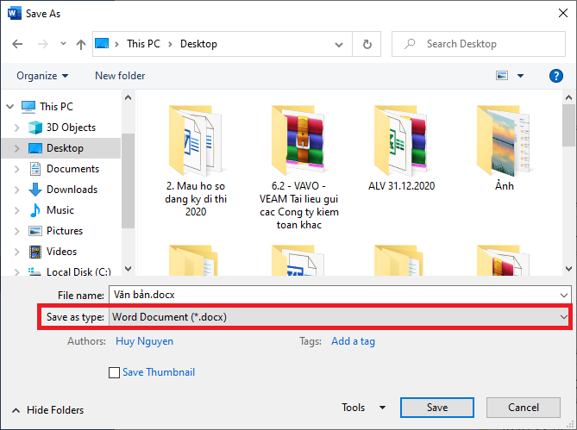Open the Organize menu
The image size is (577, 430).
point(42,76)
